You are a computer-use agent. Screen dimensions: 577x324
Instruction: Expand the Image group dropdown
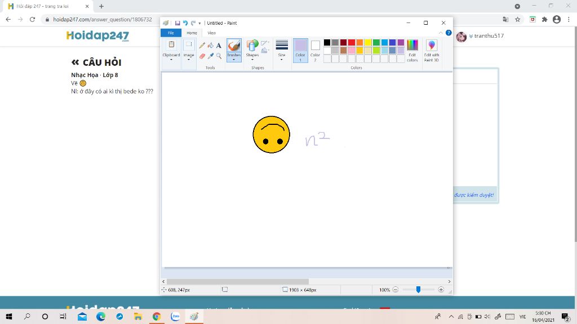pyautogui.click(x=188, y=59)
